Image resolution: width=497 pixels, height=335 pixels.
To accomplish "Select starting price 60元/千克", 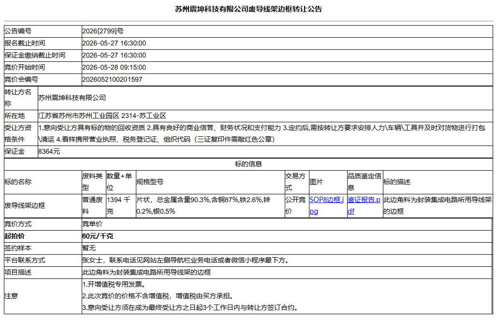I will click(98, 236).
